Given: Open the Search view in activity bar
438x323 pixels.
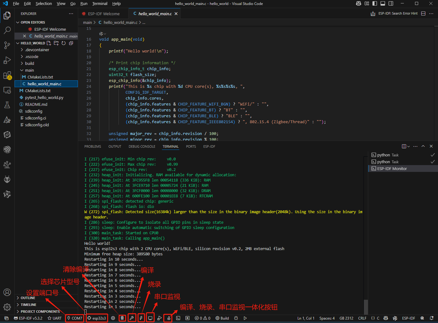Looking at the screenshot, I should tap(7, 30).
